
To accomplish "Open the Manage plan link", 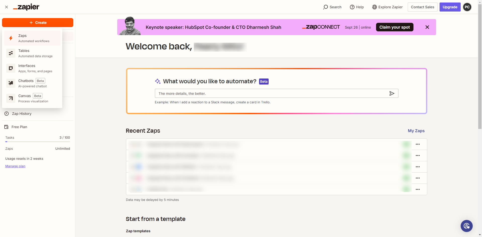I will [15, 166].
